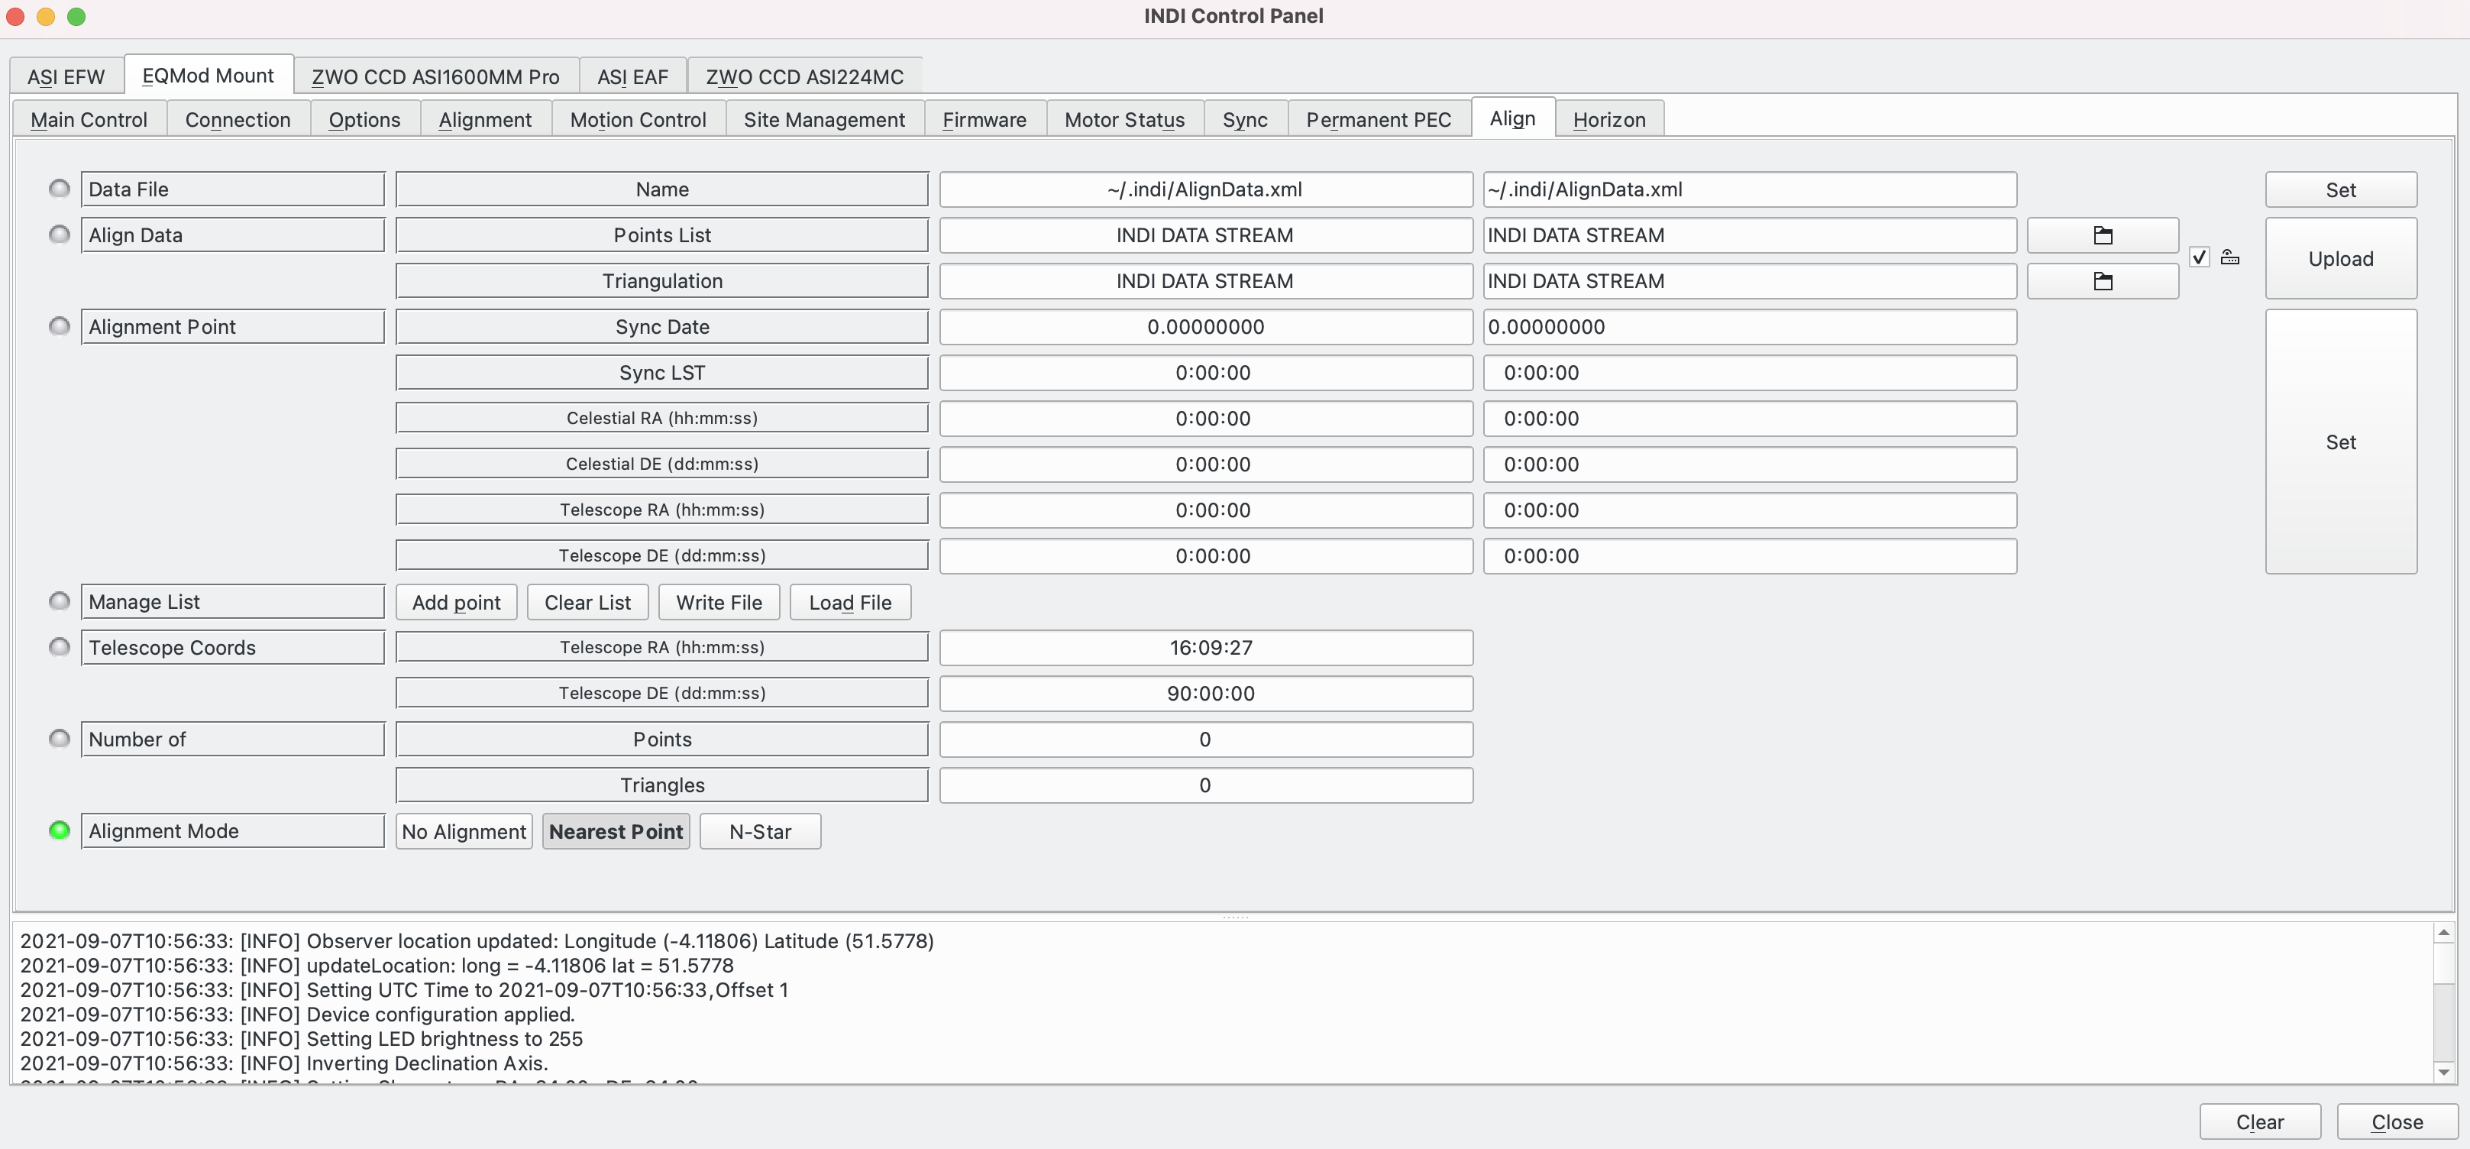Open the Motion Control tab
2470x1149 pixels.
tap(638, 120)
